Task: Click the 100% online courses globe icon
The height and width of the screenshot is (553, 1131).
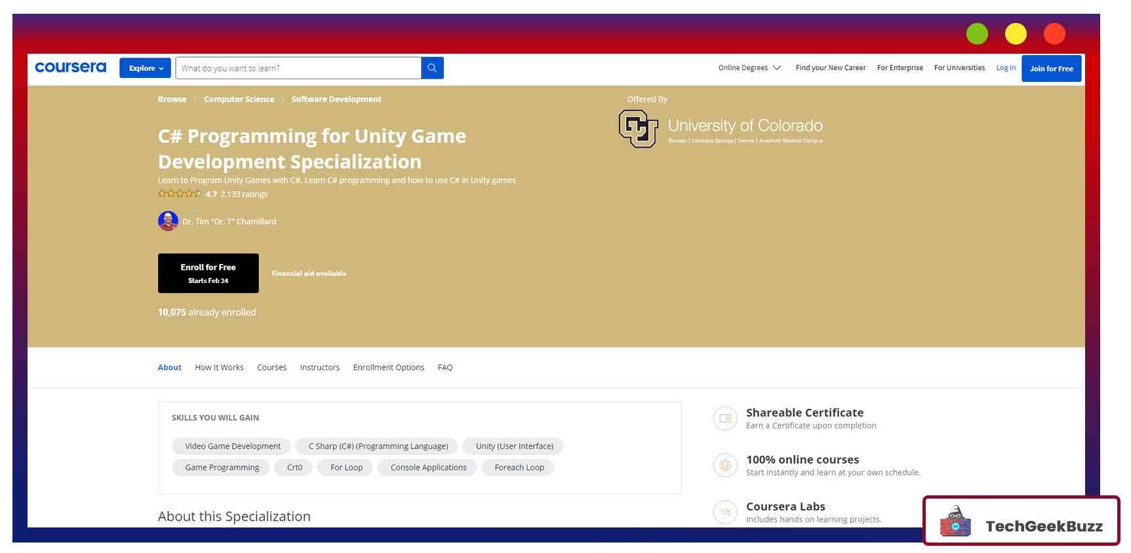Action: coord(725,465)
